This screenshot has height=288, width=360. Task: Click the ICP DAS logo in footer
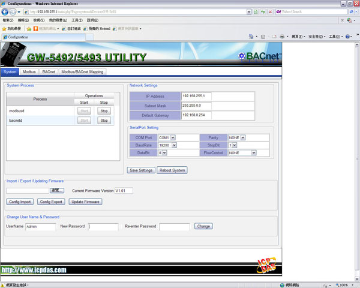[x=263, y=266]
